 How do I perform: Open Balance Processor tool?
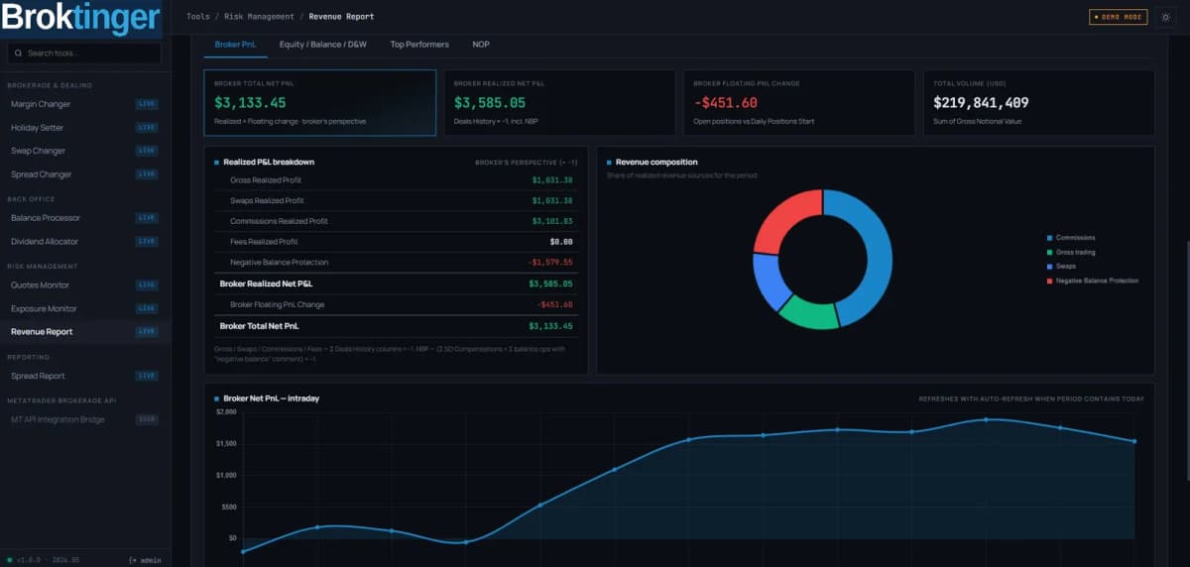click(84, 217)
